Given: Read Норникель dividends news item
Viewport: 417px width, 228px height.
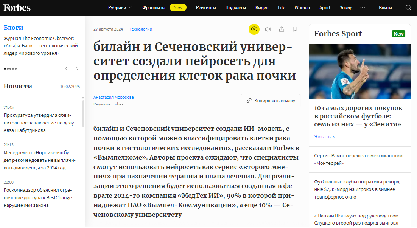Looking at the screenshot, I should tap(40, 160).
